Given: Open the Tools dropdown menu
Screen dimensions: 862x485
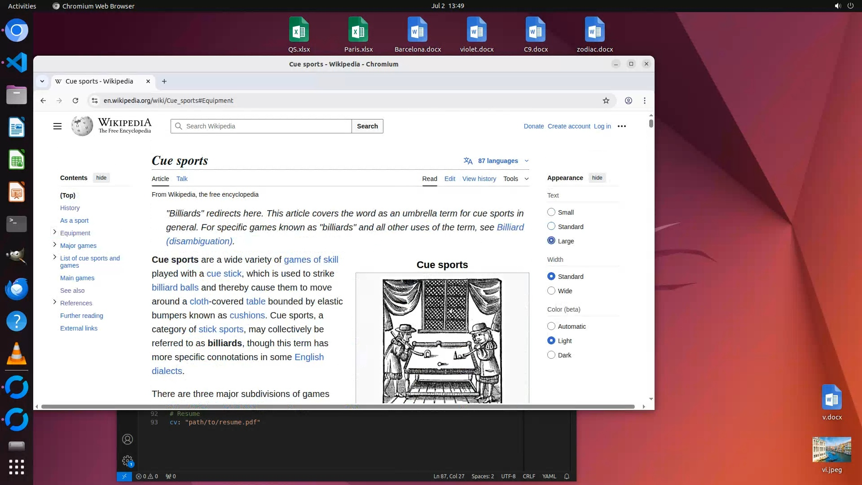Looking at the screenshot, I should 515,179.
